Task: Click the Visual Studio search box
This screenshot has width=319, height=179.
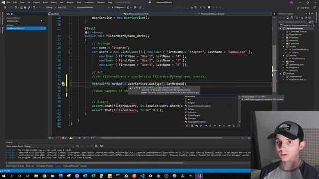Action: (x=133, y=2)
